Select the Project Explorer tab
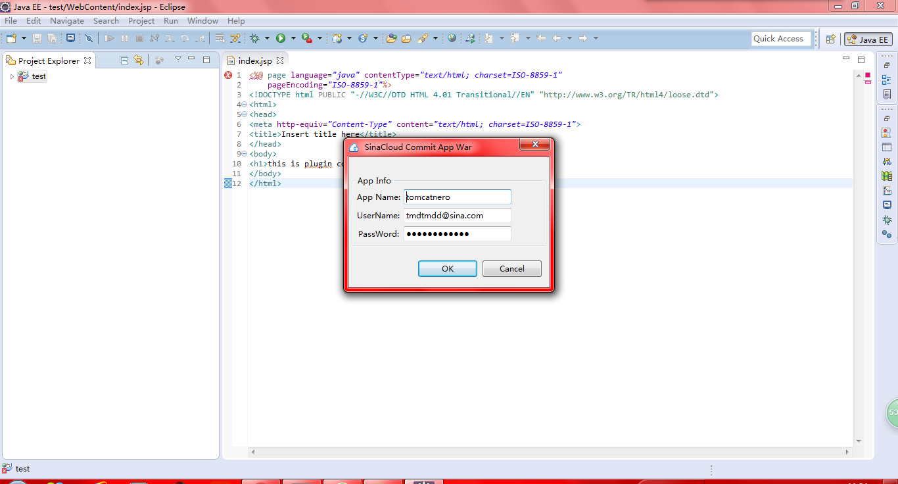Image resolution: width=898 pixels, height=484 pixels. click(49, 60)
